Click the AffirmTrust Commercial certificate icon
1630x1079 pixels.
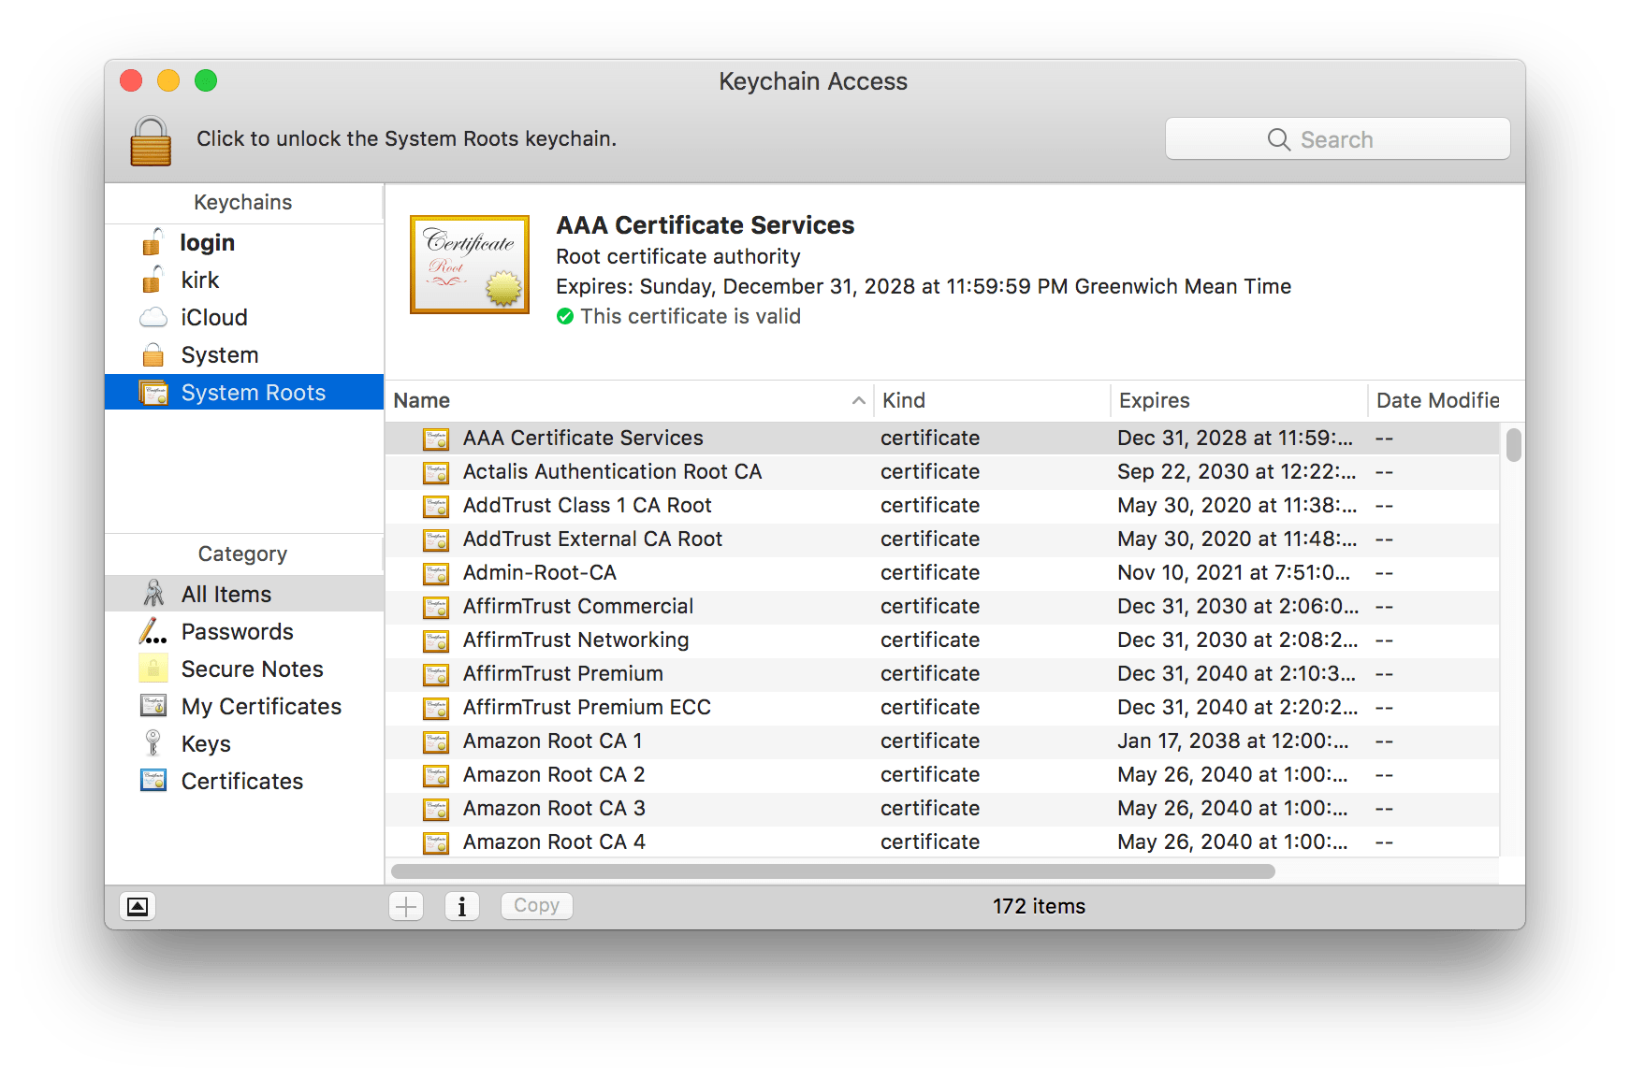pyautogui.click(x=436, y=607)
